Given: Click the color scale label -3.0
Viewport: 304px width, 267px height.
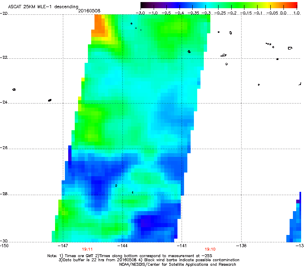Looking at the screenshot, I should (x=140, y=13).
